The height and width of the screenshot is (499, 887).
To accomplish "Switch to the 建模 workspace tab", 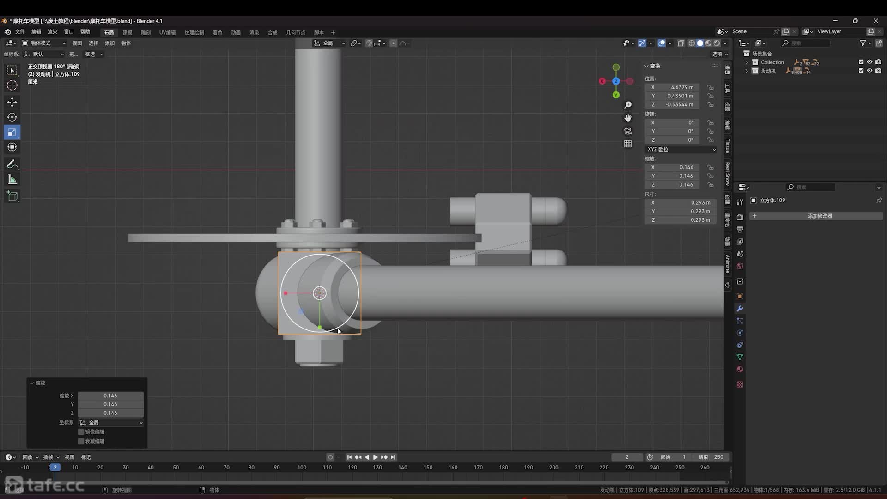I will [128, 33].
